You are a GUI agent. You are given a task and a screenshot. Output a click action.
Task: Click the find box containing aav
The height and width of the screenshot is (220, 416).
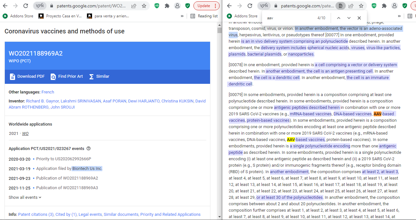click(289, 18)
